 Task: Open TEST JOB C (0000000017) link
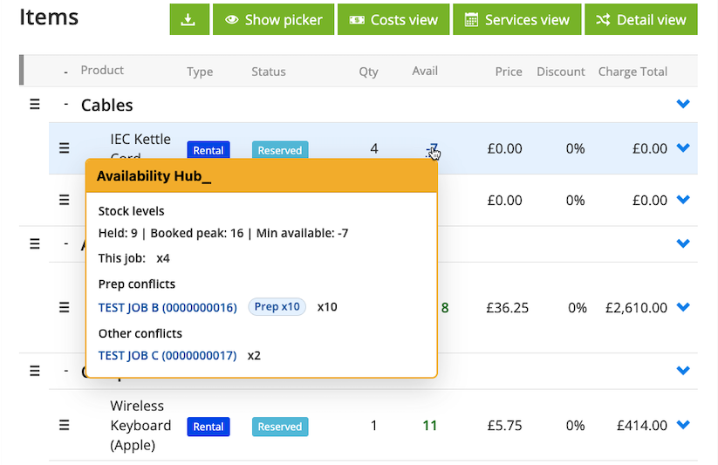point(168,355)
